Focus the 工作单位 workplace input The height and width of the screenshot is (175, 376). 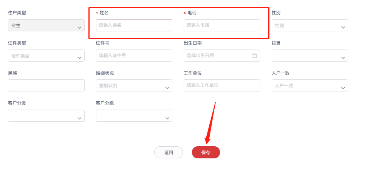[222, 85]
